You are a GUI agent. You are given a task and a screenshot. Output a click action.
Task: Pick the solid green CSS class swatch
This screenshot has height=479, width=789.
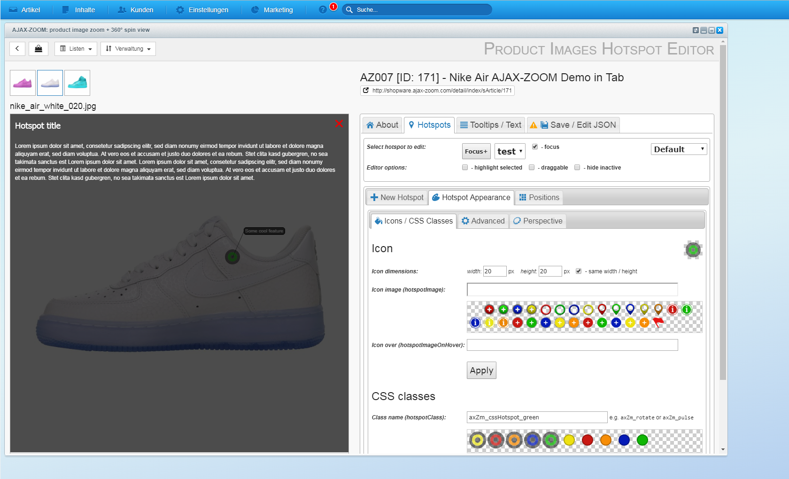(642, 440)
